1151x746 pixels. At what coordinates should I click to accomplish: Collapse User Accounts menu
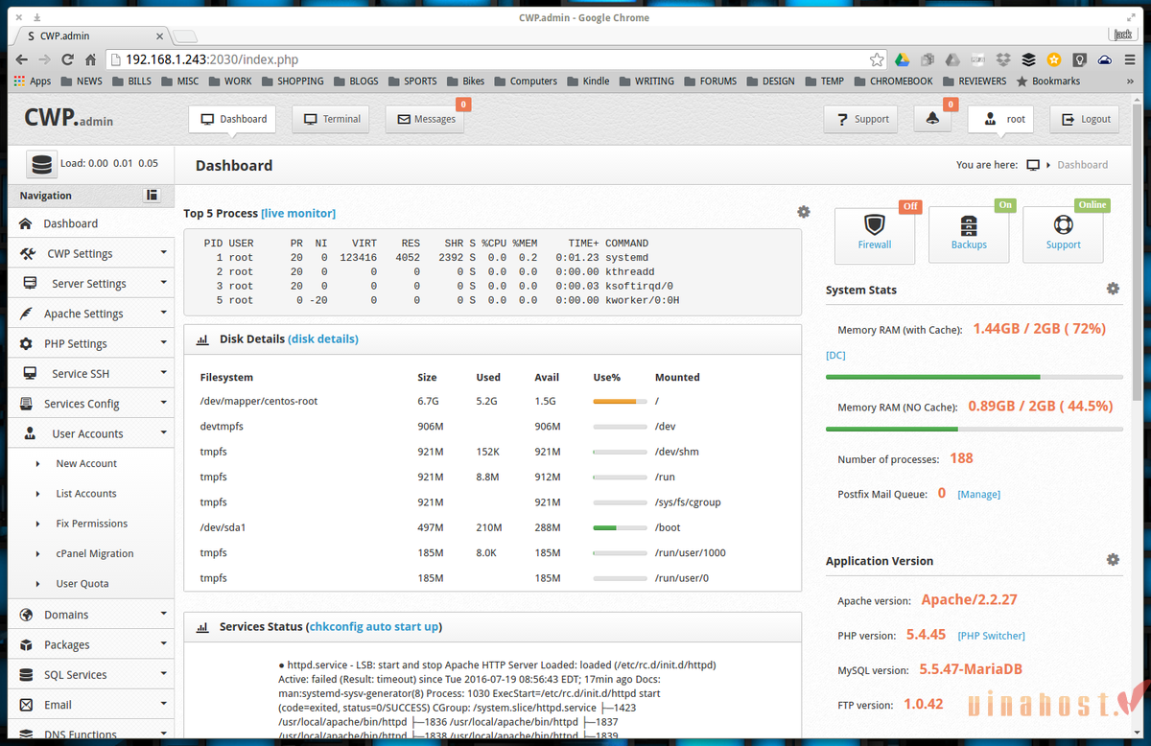91,433
